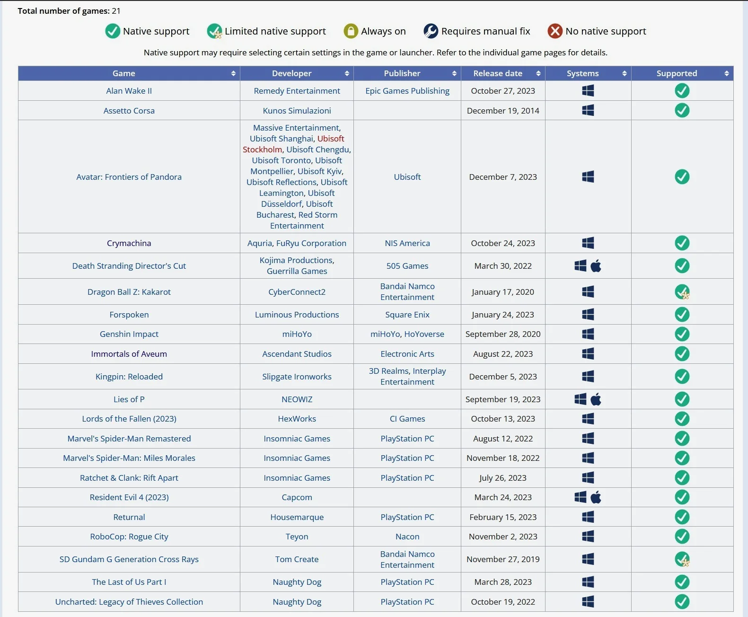Click limited support icon for SD Gundam row

[682, 559]
